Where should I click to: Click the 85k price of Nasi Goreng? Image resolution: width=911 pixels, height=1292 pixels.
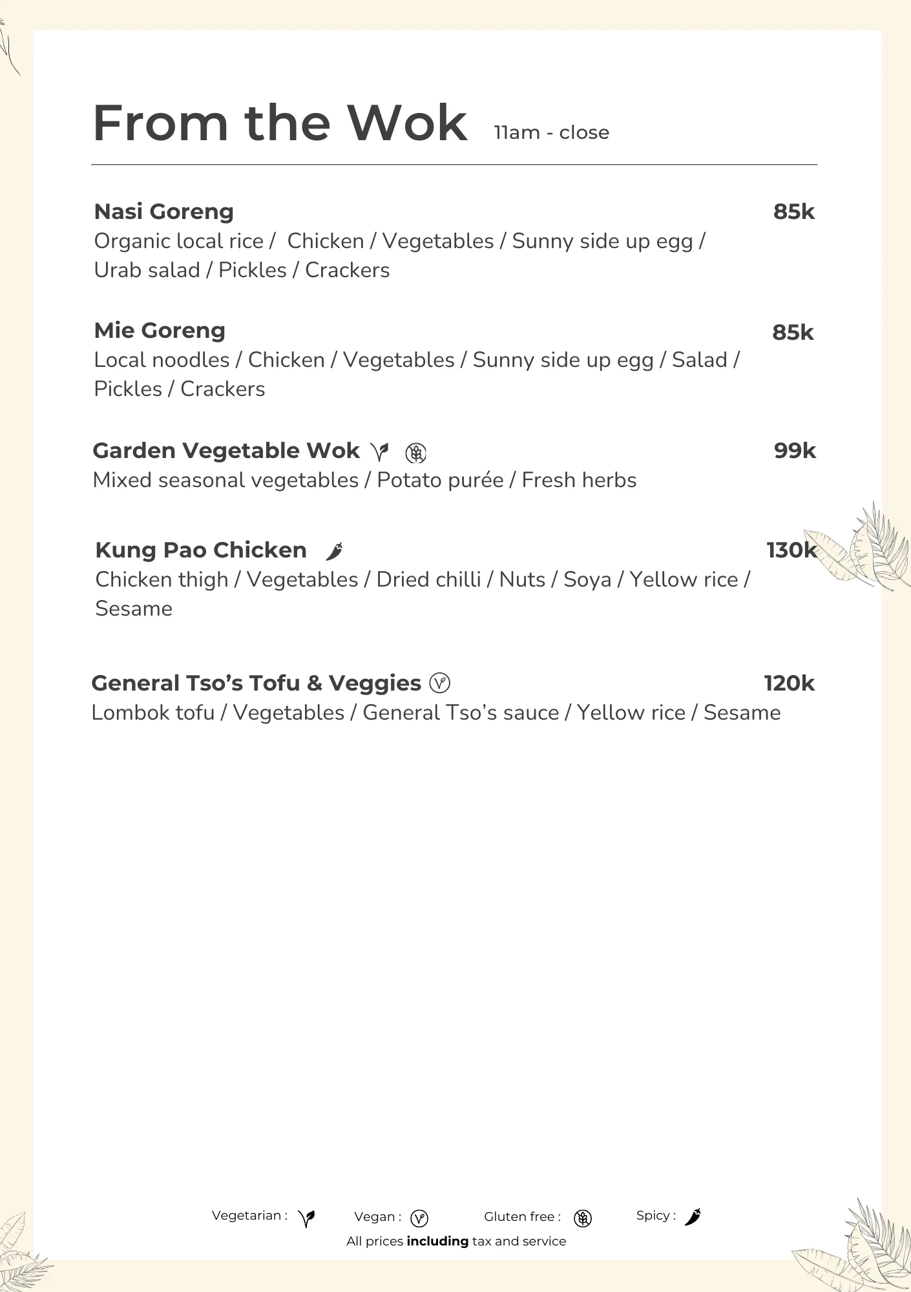(793, 211)
